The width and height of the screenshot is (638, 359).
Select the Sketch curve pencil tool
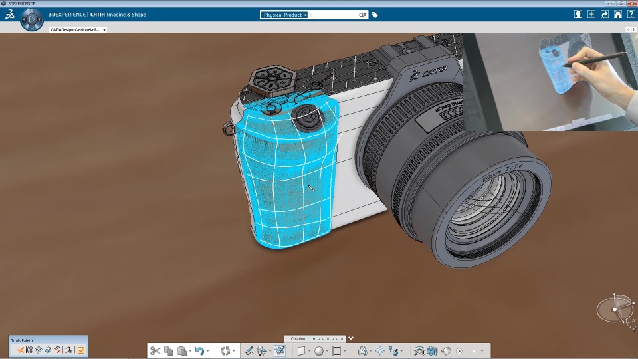pos(249,351)
